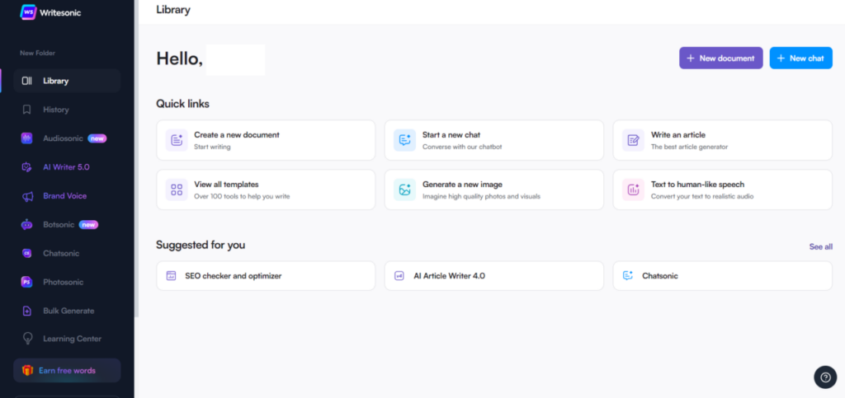Select Bulk Generate in the sidebar
The image size is (845, 398).
click(68, 311)
